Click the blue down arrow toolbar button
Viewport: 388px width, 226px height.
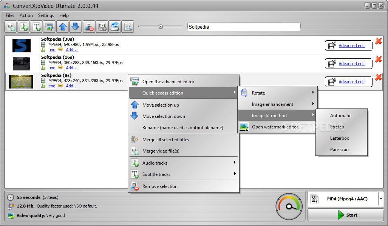click(76, 27)
